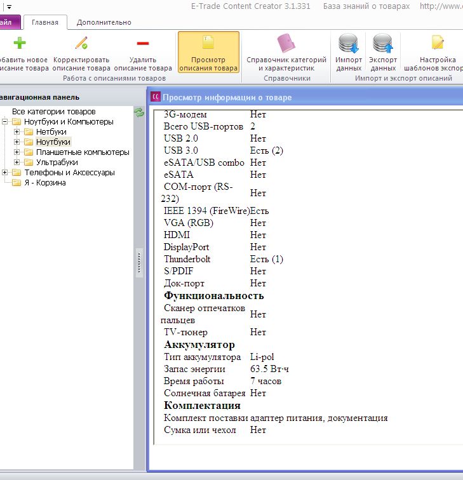Click the navigation panel splitter grip handle
The width and height of the screenshot is (463, 480).
[x=139, y=263]
